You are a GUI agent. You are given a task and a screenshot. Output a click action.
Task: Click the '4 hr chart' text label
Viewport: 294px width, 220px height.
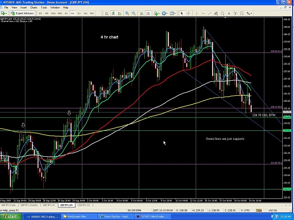110,37
